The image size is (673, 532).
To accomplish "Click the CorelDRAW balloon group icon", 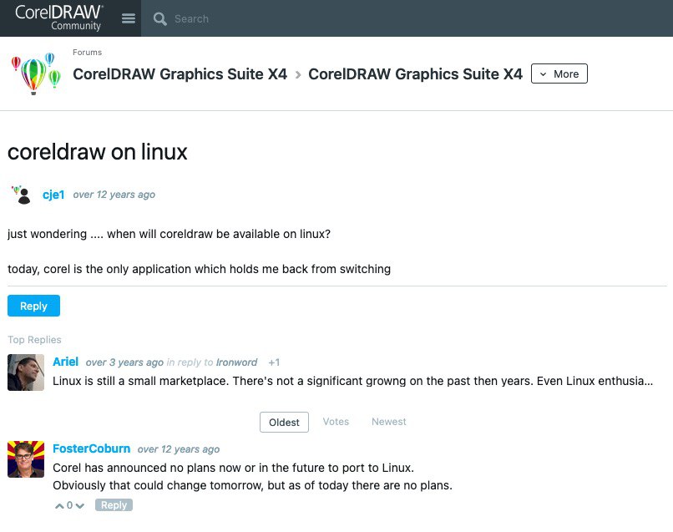I will [35, 73].
